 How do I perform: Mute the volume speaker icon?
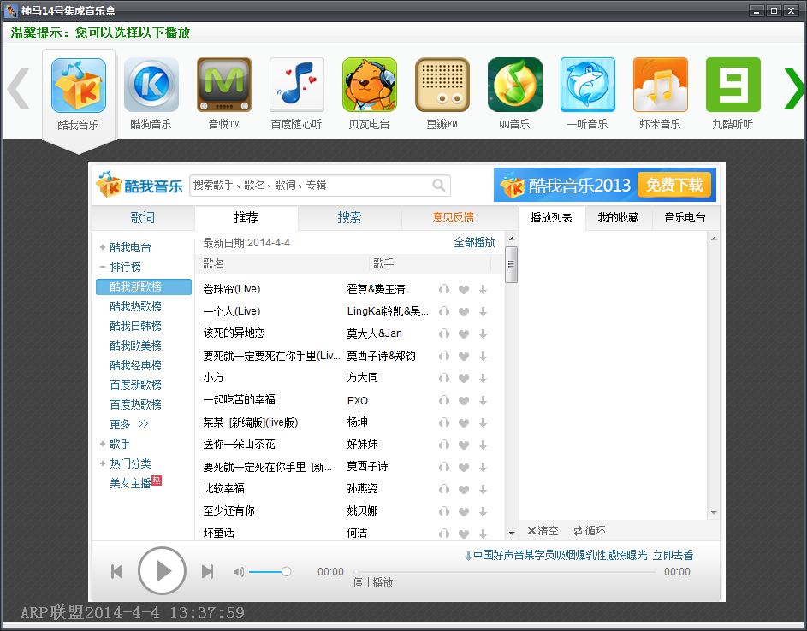click(239, 572)
